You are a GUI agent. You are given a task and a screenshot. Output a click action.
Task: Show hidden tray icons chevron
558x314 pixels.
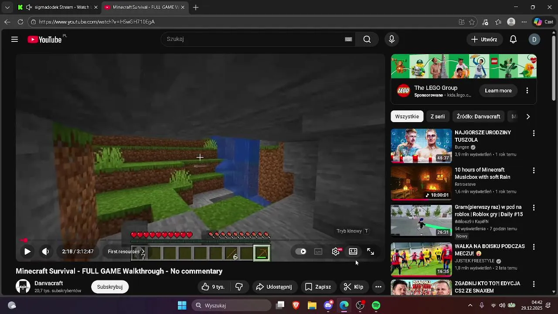(470, 305)
